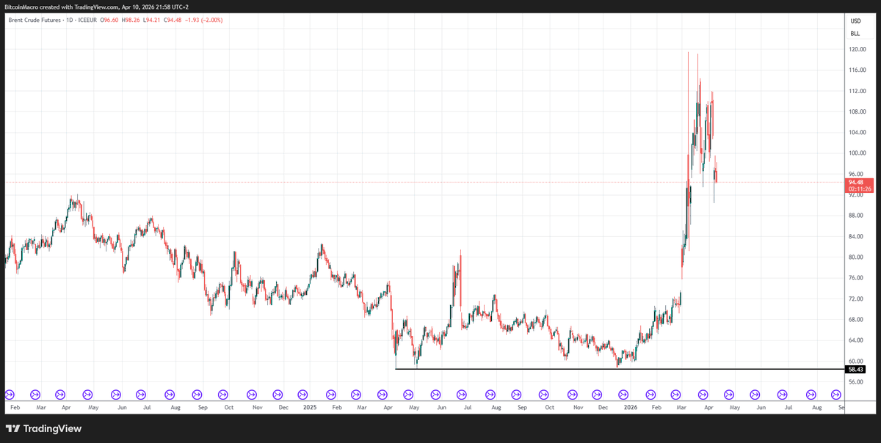881x443 pixels.
Task: Click the 76.00 price axis label
Action: point(857,278)
